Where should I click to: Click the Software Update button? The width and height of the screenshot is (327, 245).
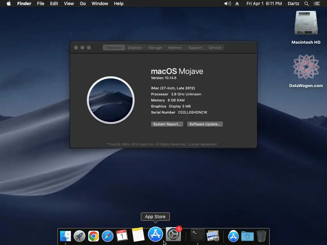click(205, 124)
